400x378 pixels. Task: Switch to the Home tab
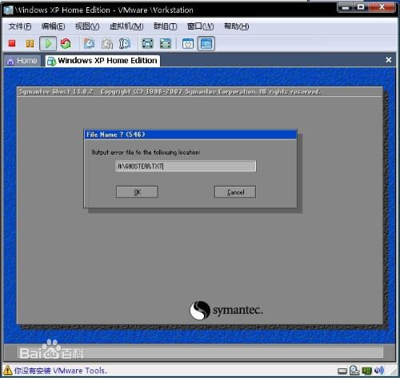point(22,61)
